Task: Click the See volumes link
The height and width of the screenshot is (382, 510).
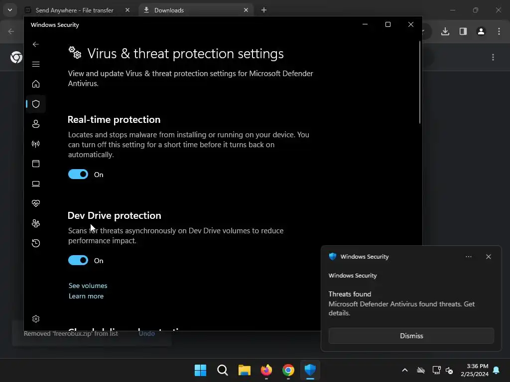Action: tap(88, 286)
